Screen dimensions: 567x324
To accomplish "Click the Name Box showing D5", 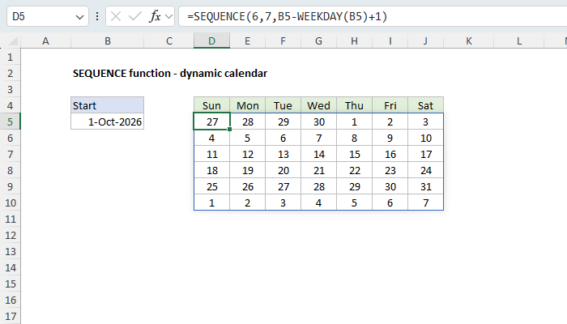I will point(47,16).
